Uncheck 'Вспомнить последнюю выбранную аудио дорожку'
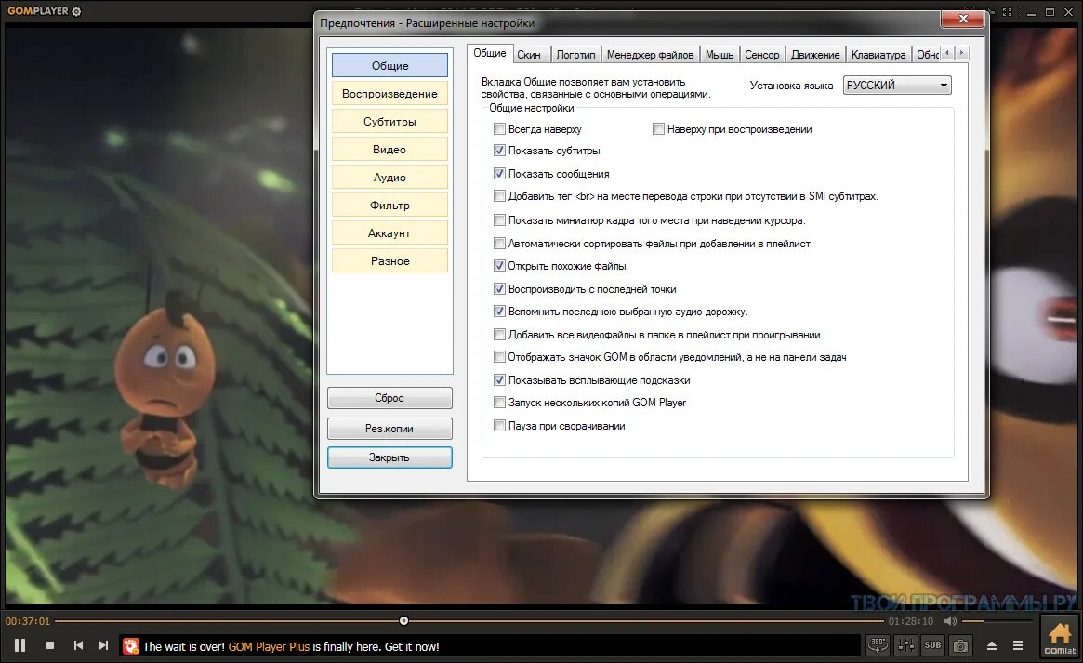Screen dimensions: 1083x663 [x=499, y=312]
